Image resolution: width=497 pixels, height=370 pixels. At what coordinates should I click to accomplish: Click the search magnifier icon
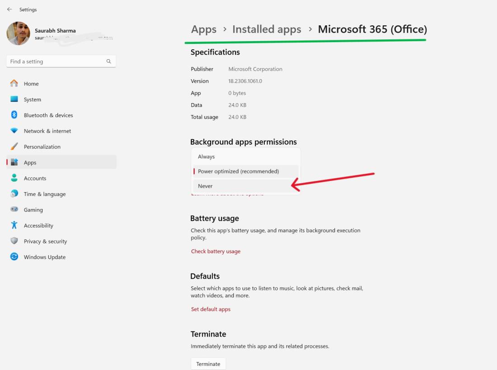[x=108, y=62]
